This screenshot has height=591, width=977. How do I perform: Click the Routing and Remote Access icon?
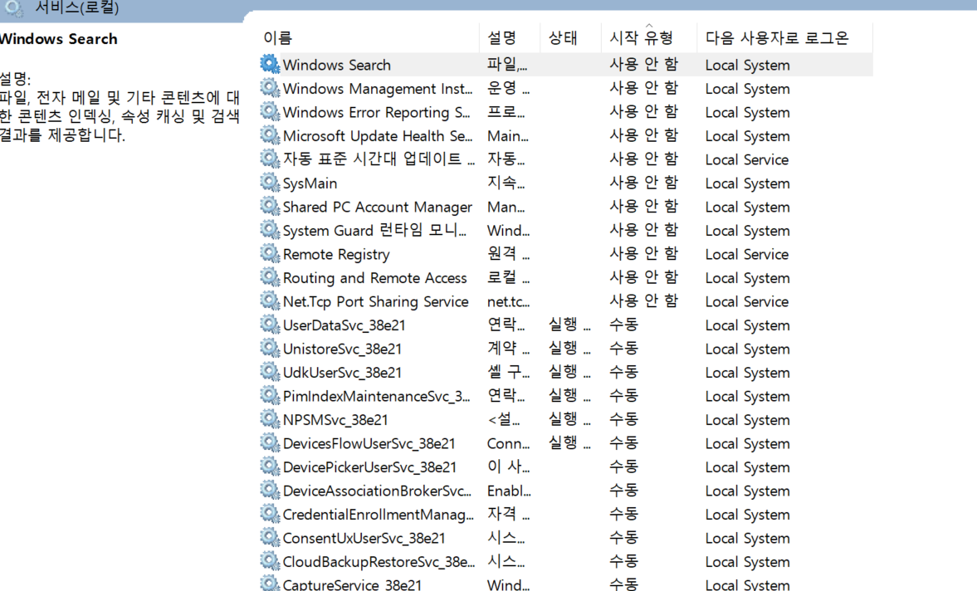269,277
